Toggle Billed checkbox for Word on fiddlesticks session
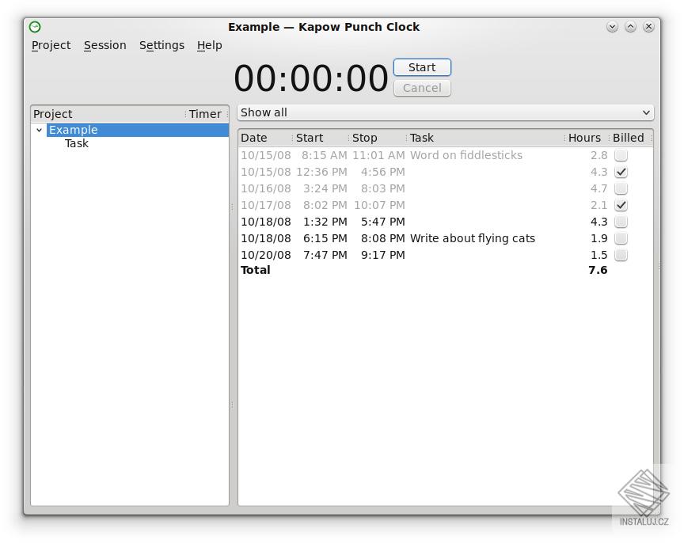 tap(621, 156)
